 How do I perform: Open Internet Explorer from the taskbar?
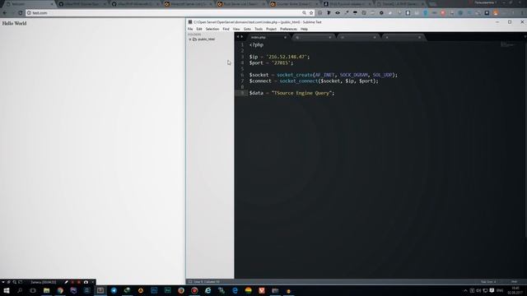coord(208,290)
